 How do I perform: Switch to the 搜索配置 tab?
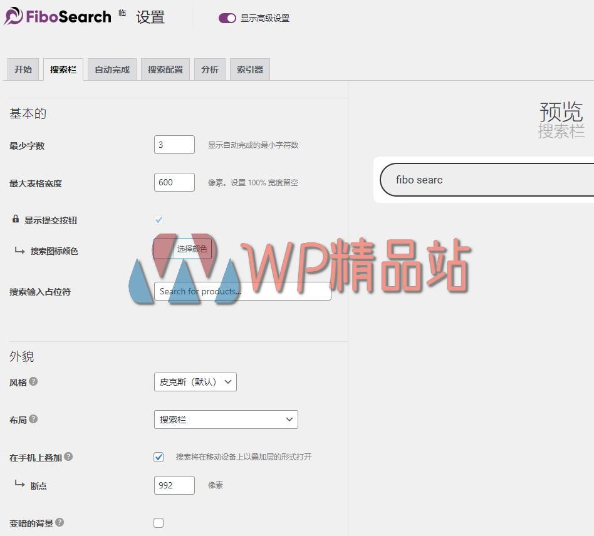[165, 69]
